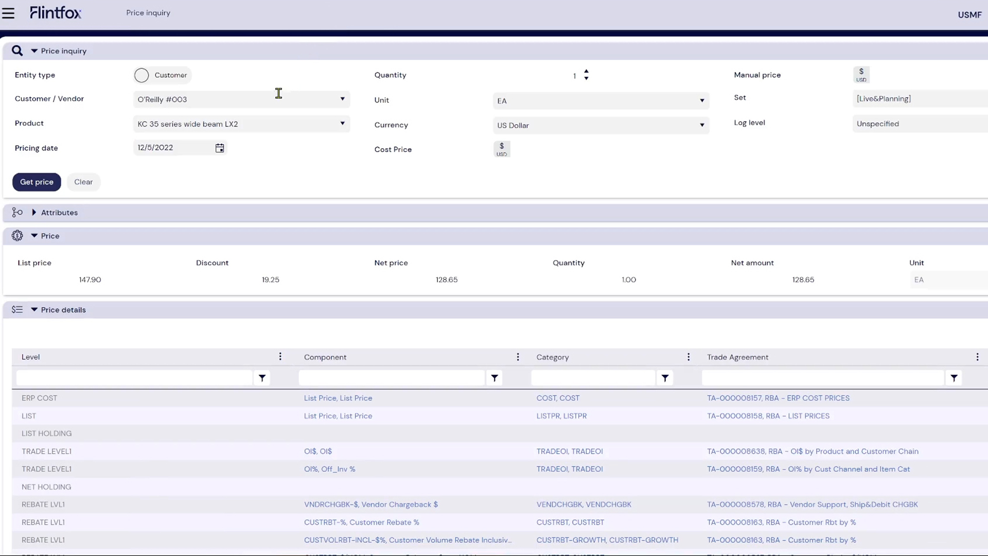
Task: Click the Price inquiry search magnifier icon
Action: tap(17, 50)
